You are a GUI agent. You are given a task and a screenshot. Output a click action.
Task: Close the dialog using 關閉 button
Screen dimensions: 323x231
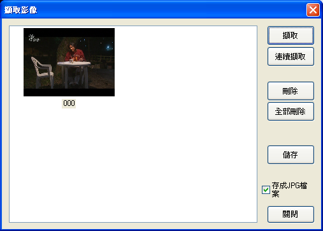(x=291, y=214)
